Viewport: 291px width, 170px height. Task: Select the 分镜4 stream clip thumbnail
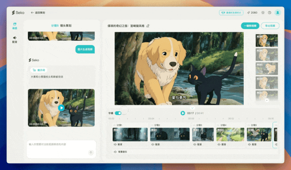(231, 134)
